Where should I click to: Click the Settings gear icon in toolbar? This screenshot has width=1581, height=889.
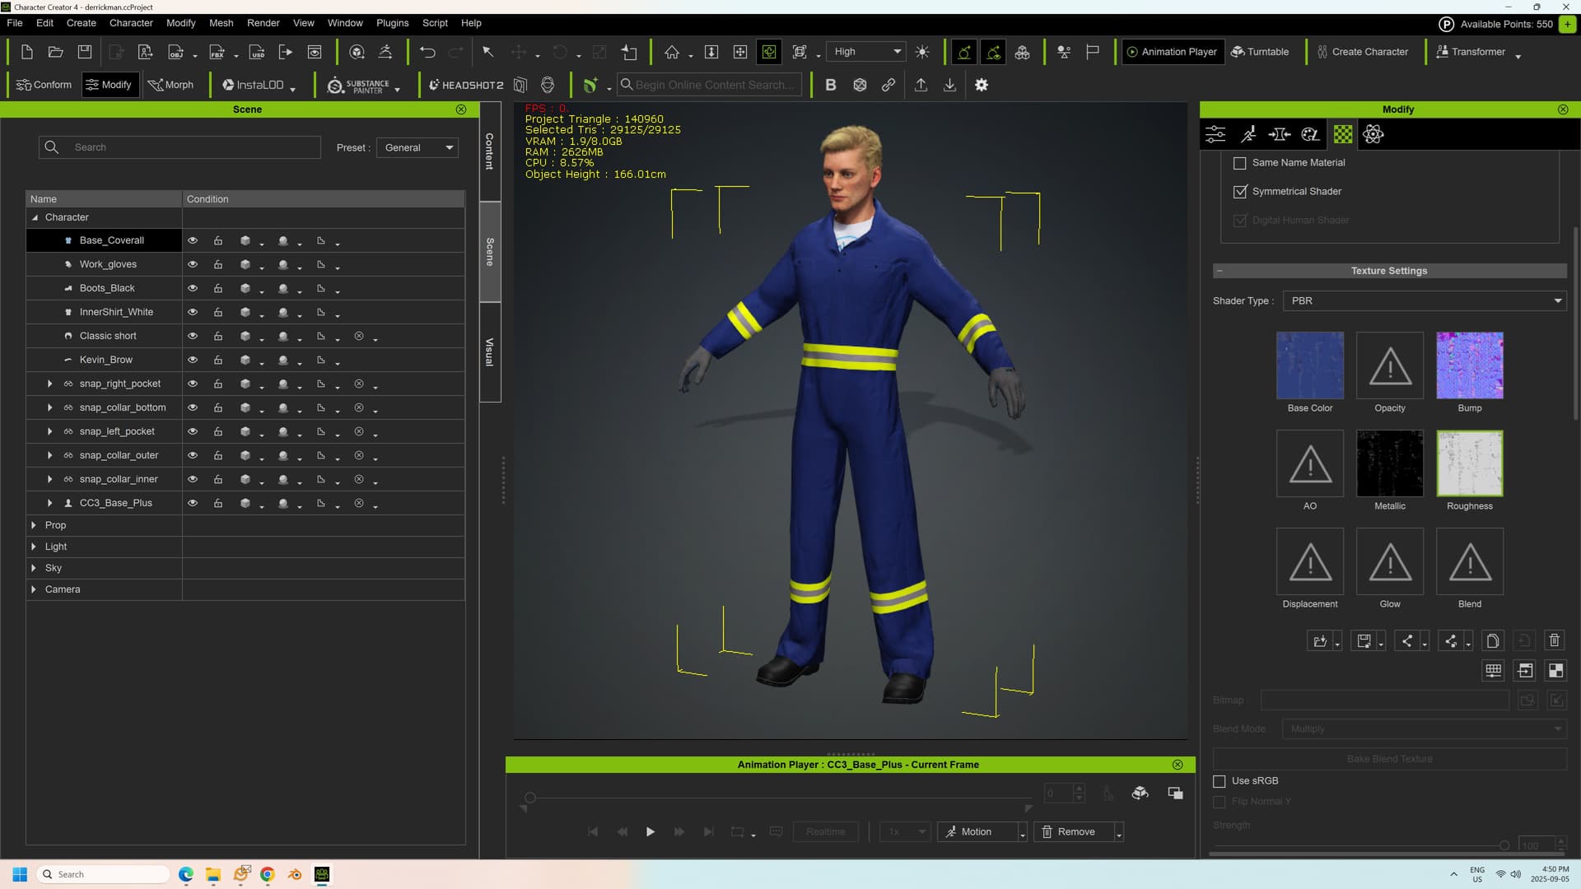[981, 85]
